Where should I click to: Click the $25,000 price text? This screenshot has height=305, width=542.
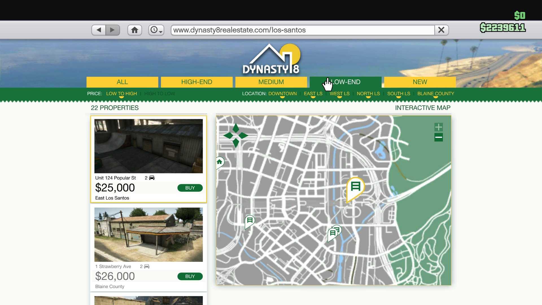tap(115, 188)
